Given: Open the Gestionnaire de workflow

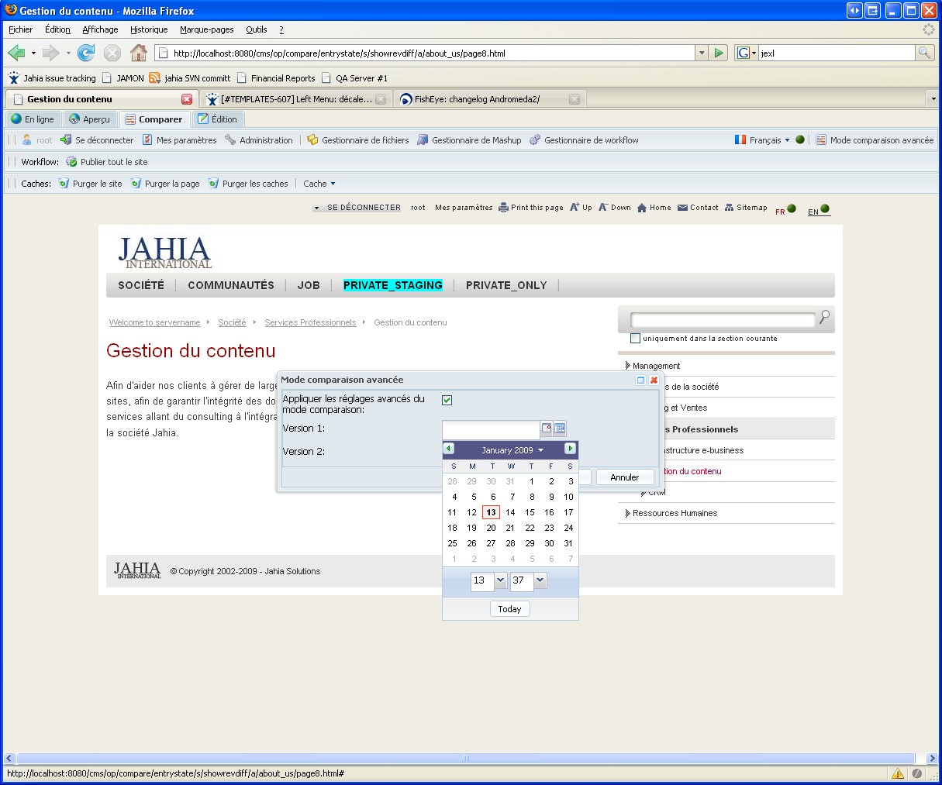Looking at the screenshot, I should click(584, 140).
